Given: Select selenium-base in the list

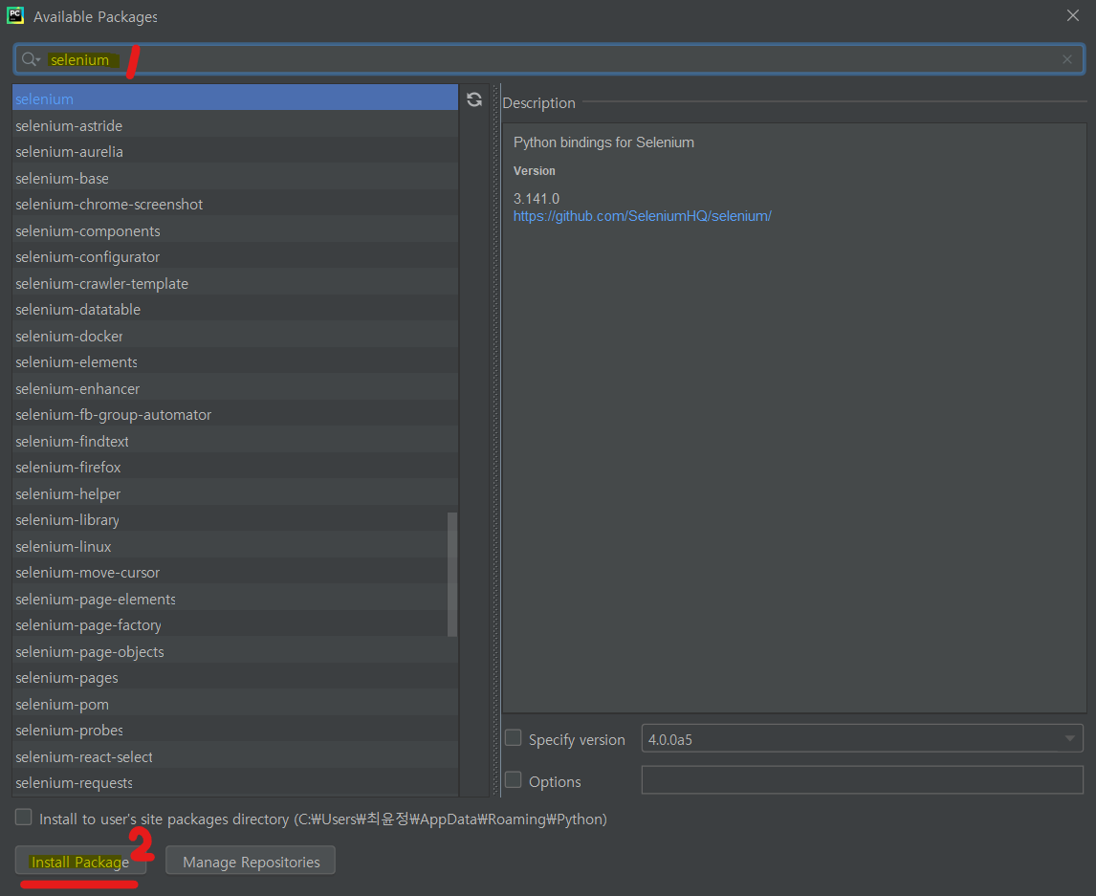Looking at the screenshot, I should pyautogui.click(x=235, y=178).
